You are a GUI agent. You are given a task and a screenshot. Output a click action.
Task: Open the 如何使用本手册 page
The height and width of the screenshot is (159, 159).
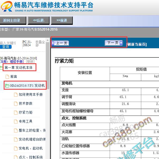pos(31,94)
